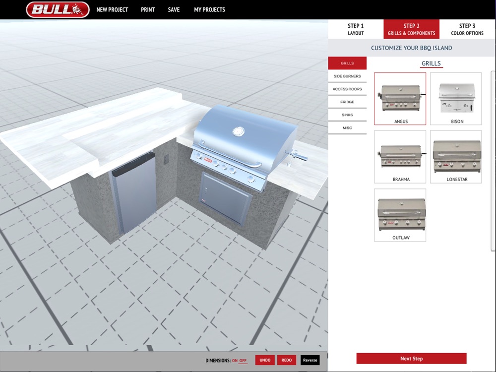Open the Access Doors category
This screenshot has width=496, height=372.
click(x=347, y=89)
